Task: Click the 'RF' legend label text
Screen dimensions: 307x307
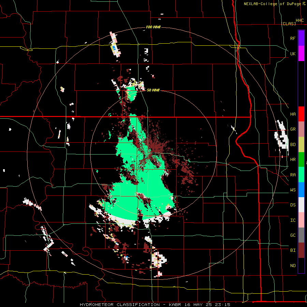Action: pyautogui.click(x=293, y=38)
